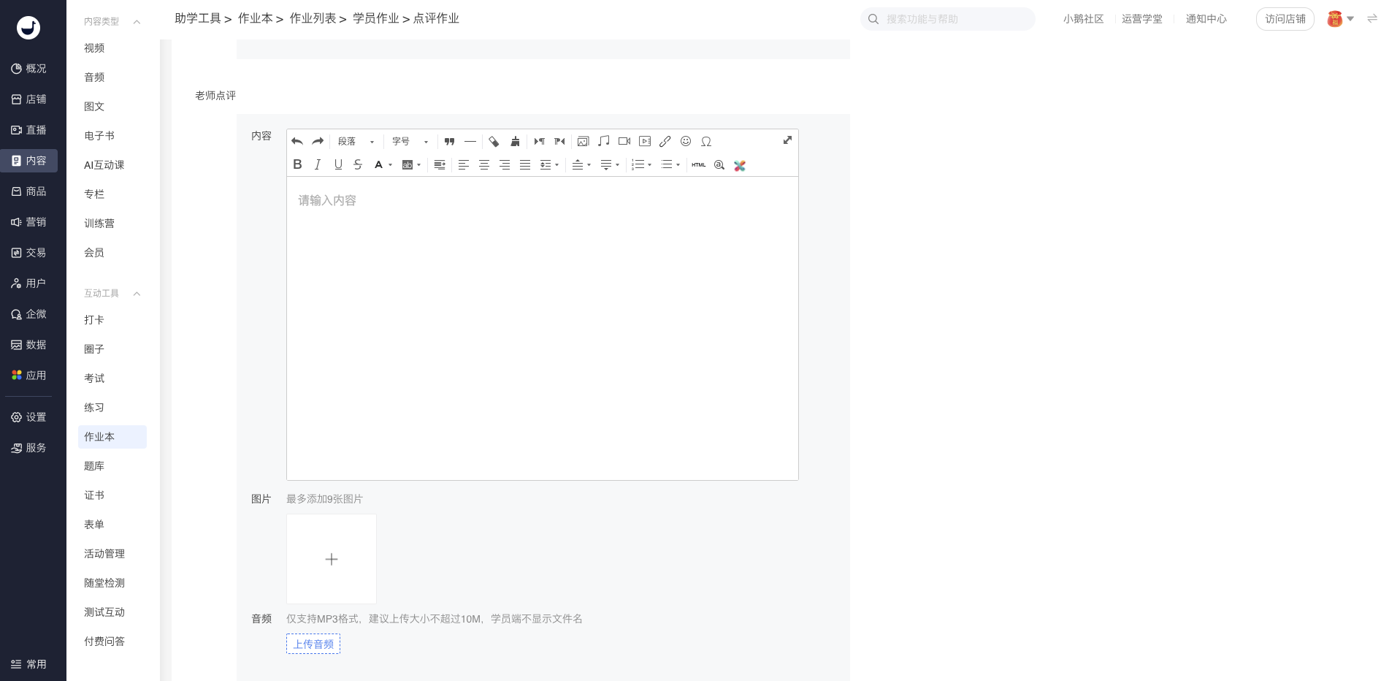Open the 段落 paragraph format dropdown
The image size is (1381, 681).
pyautogui.click(x=356, y=142)
